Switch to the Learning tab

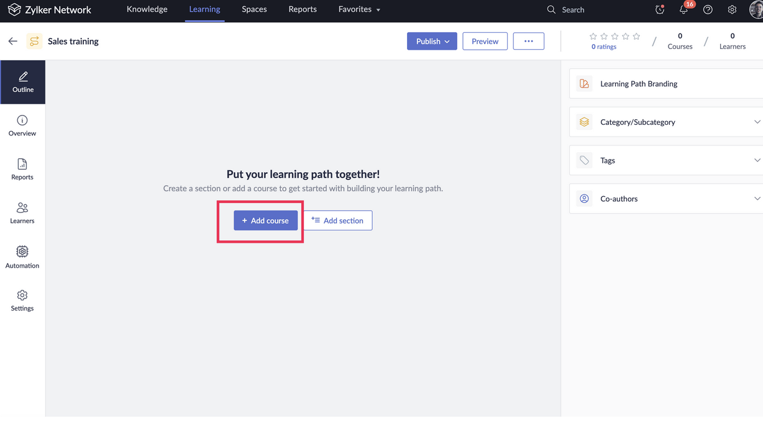point(204,9)
